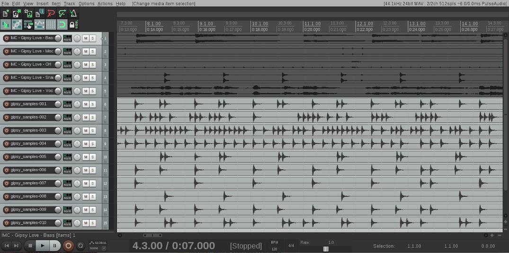
Task: Arm record on gipsy_samples-005 track
Action: (6, 157)
